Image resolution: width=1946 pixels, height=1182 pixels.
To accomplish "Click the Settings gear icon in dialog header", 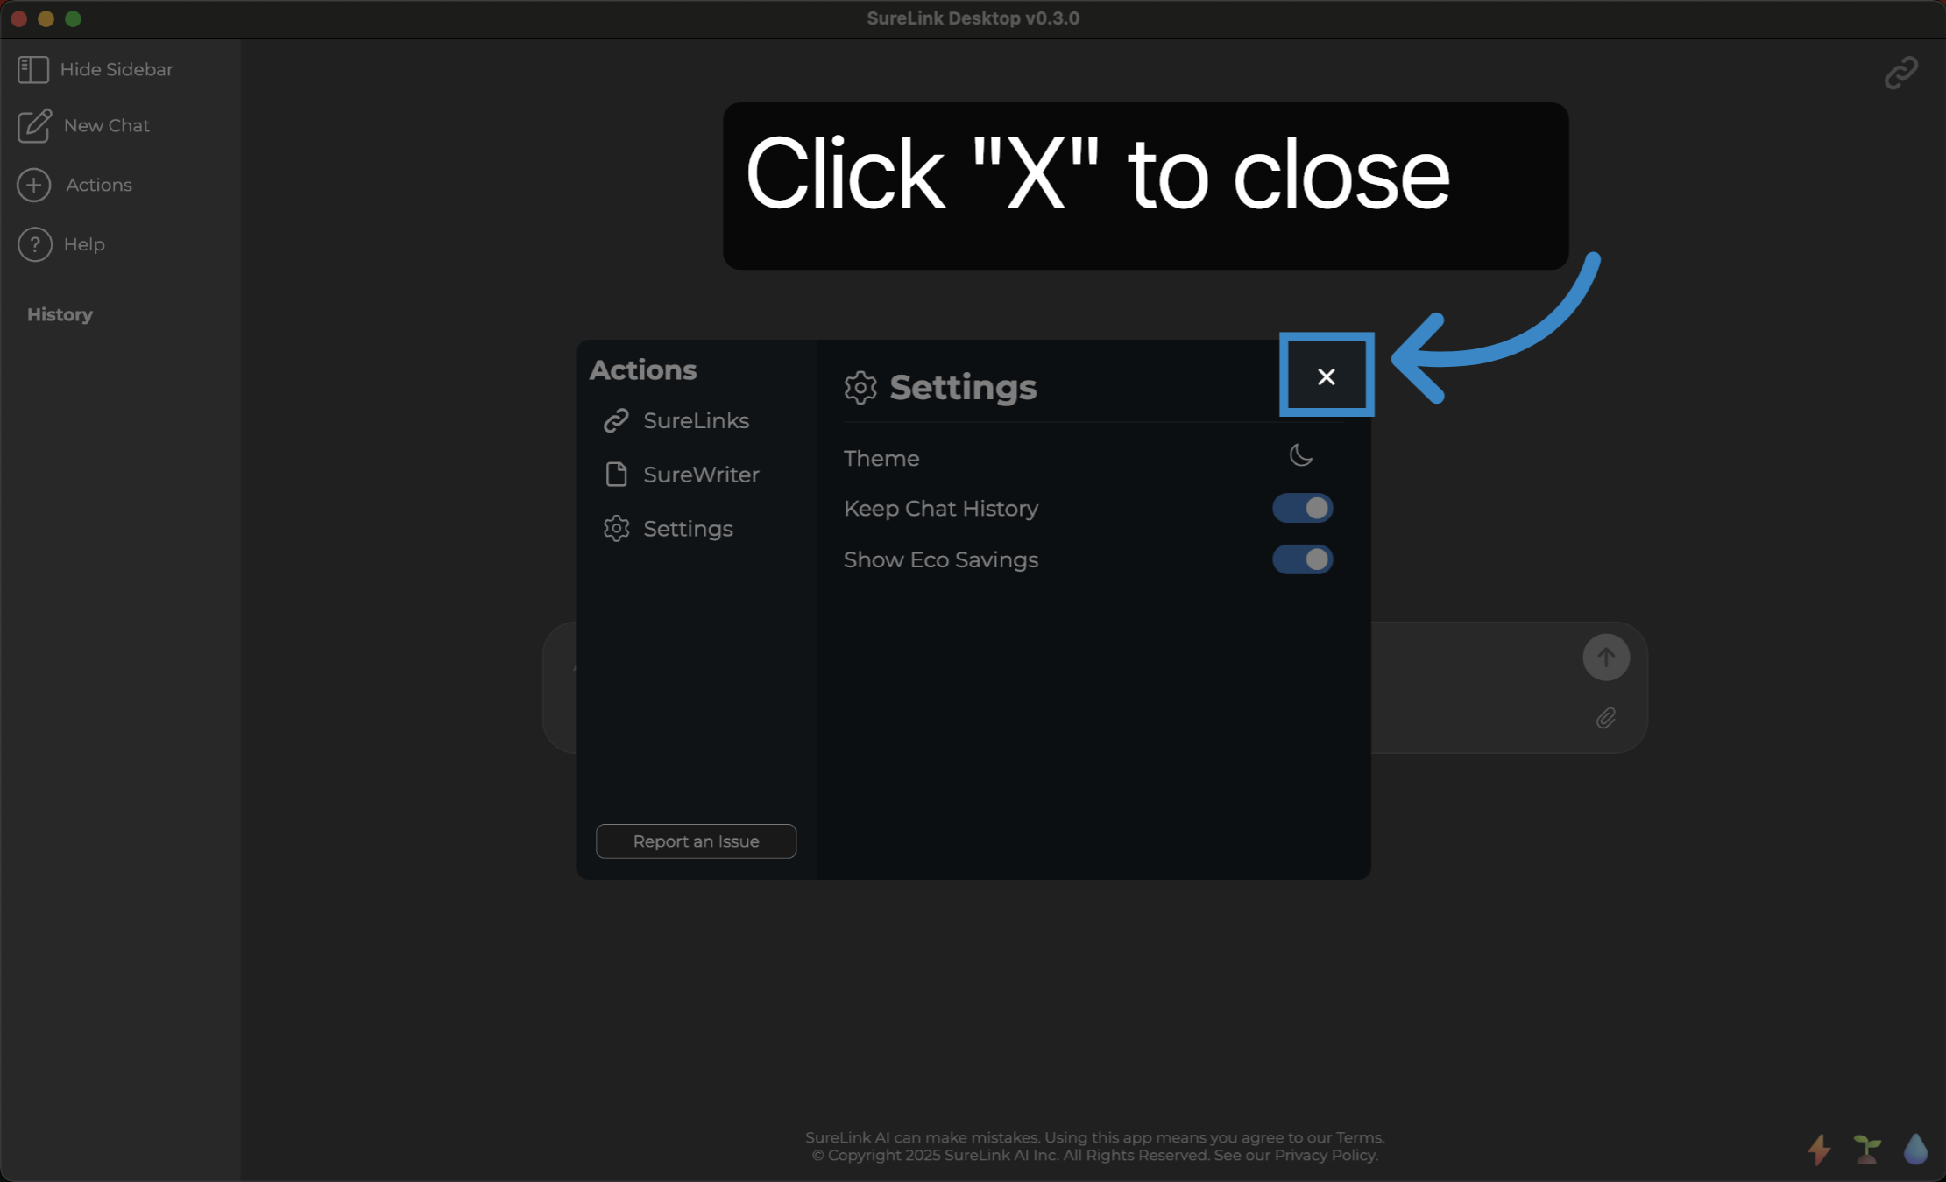I will [x=860, y=387].
